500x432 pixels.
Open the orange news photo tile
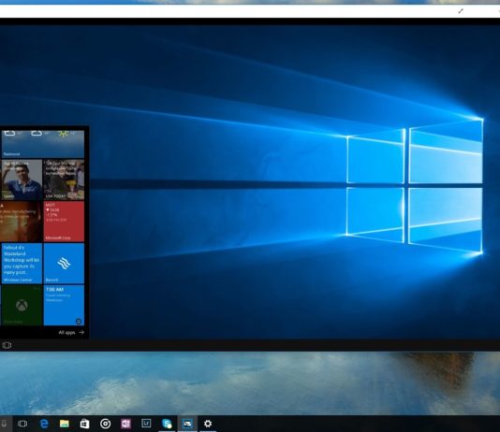point(21,222)
